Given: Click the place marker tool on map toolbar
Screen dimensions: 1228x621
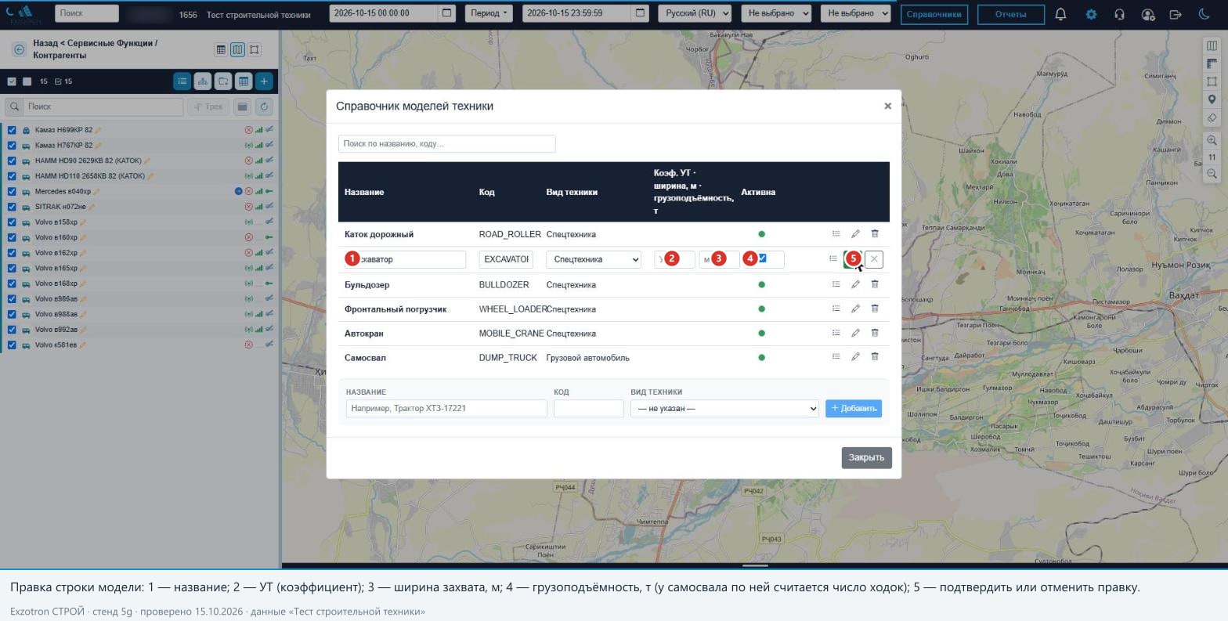Looking at the screenshot, I should pos(1212,99).
